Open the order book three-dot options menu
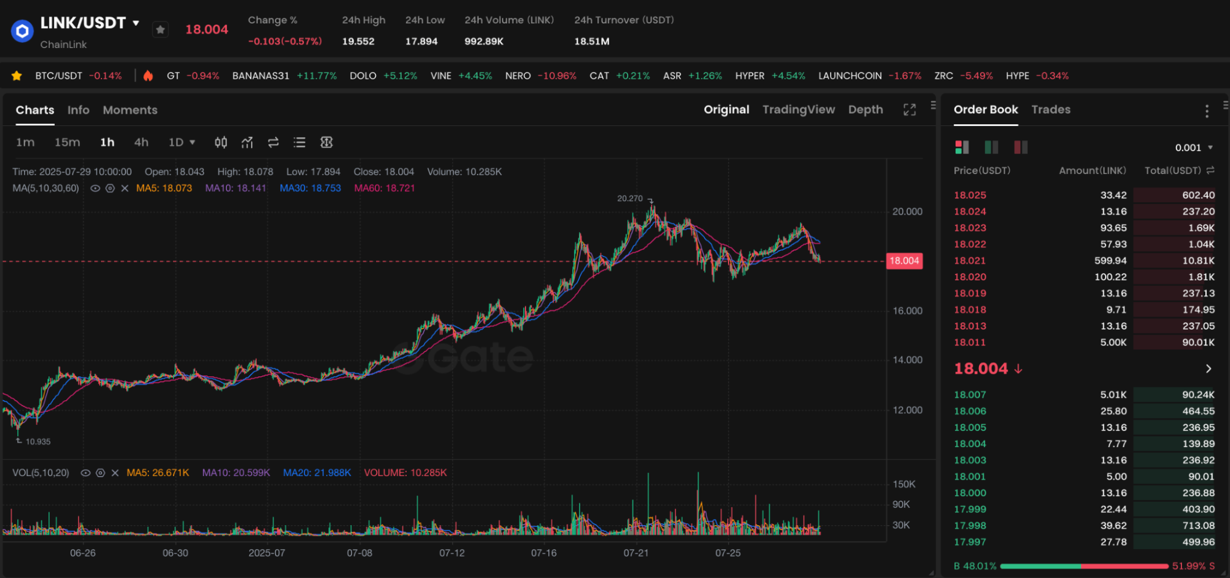 tap(1207, 111)
